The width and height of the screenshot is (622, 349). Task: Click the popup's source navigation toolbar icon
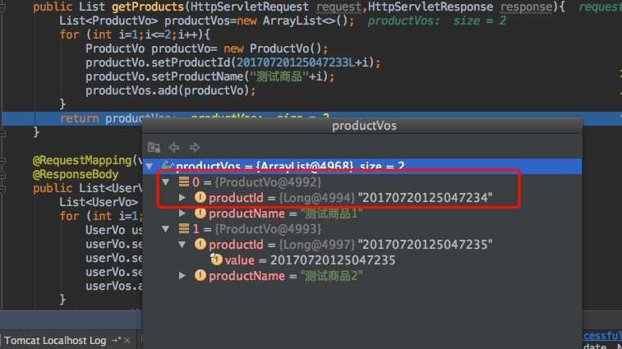tap(154, 148)
